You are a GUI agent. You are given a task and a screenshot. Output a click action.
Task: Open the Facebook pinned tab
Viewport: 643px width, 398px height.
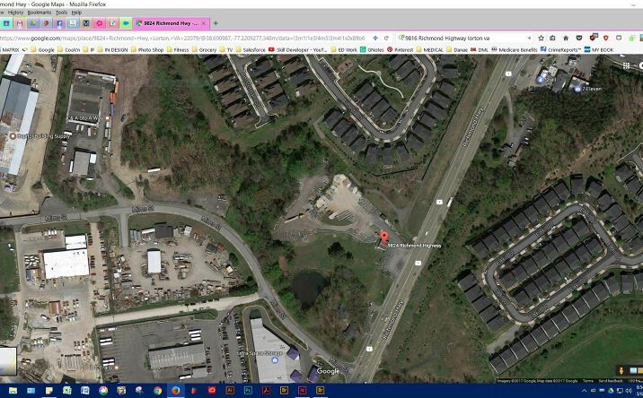pyautogui.click(x=59, y=23)
